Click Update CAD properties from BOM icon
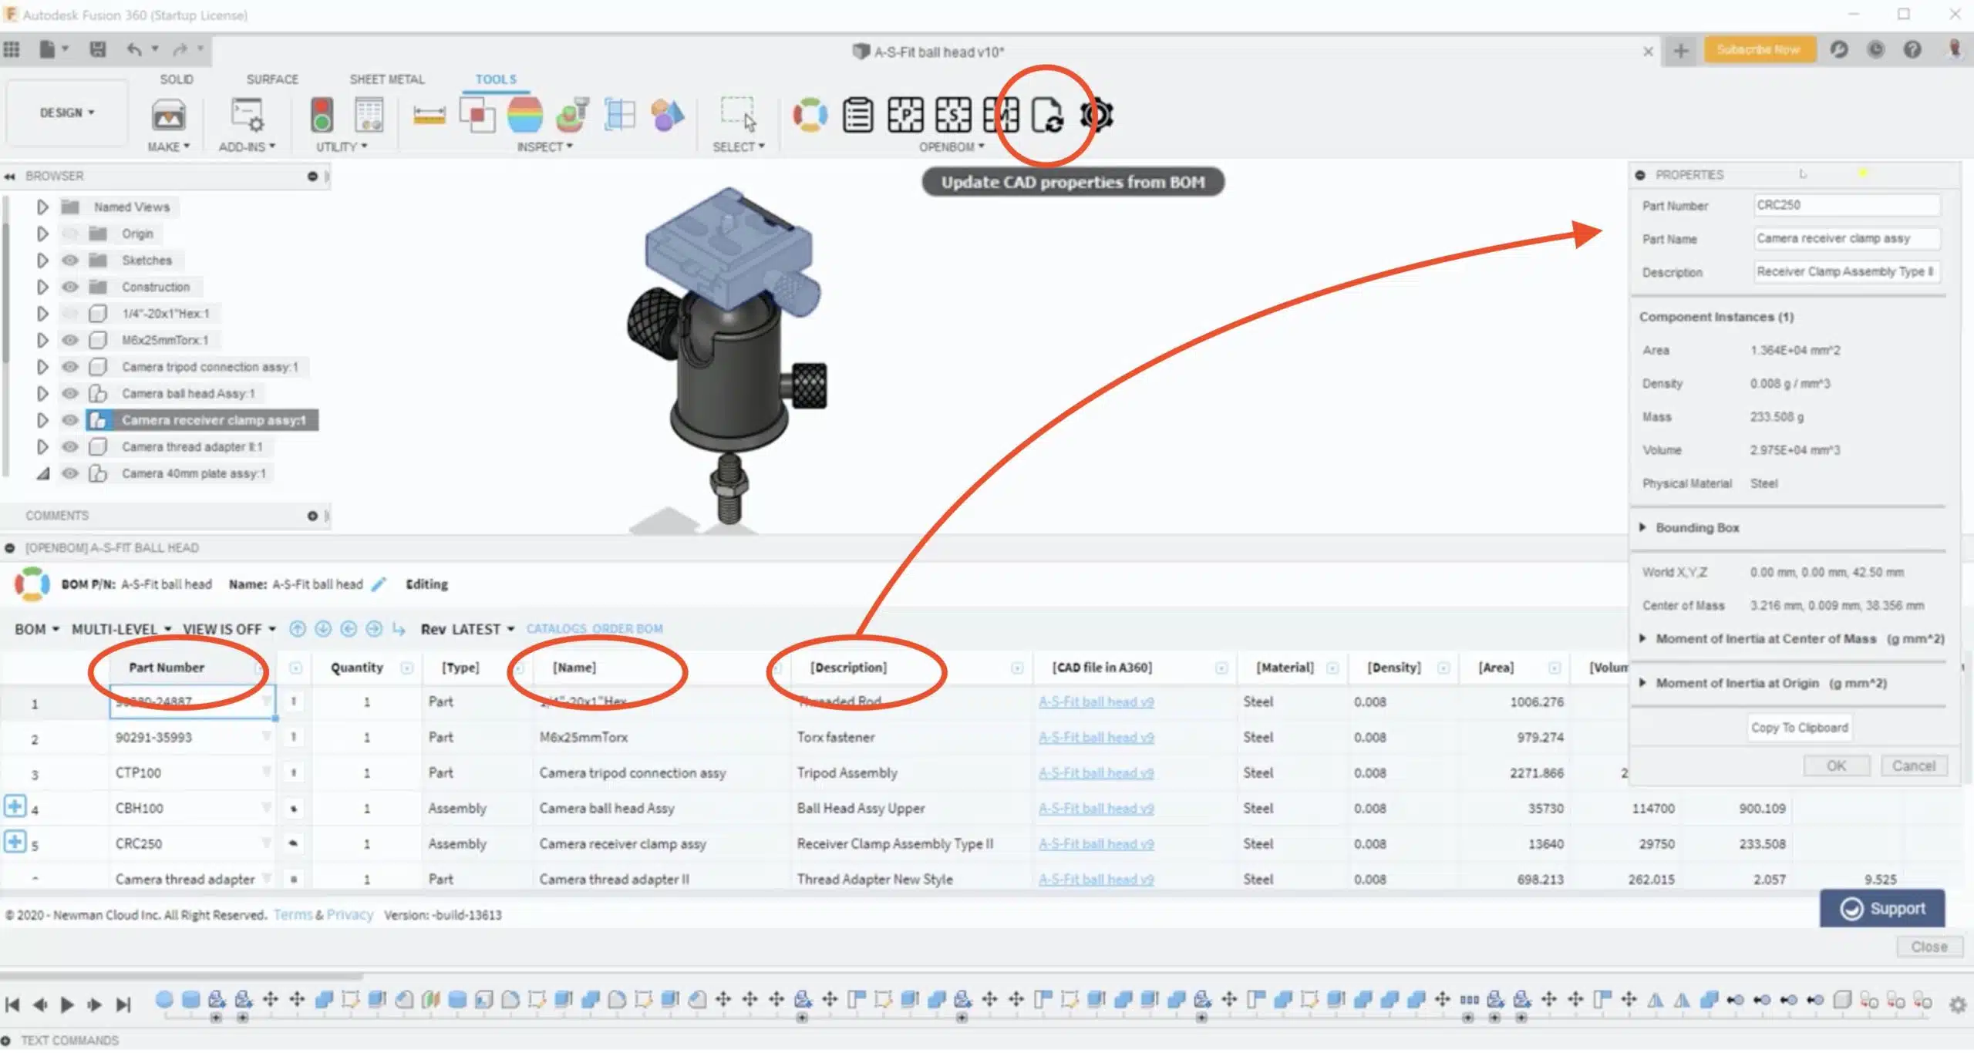This screenshot has width=1974, height=1053. (x=1047, y=116)
